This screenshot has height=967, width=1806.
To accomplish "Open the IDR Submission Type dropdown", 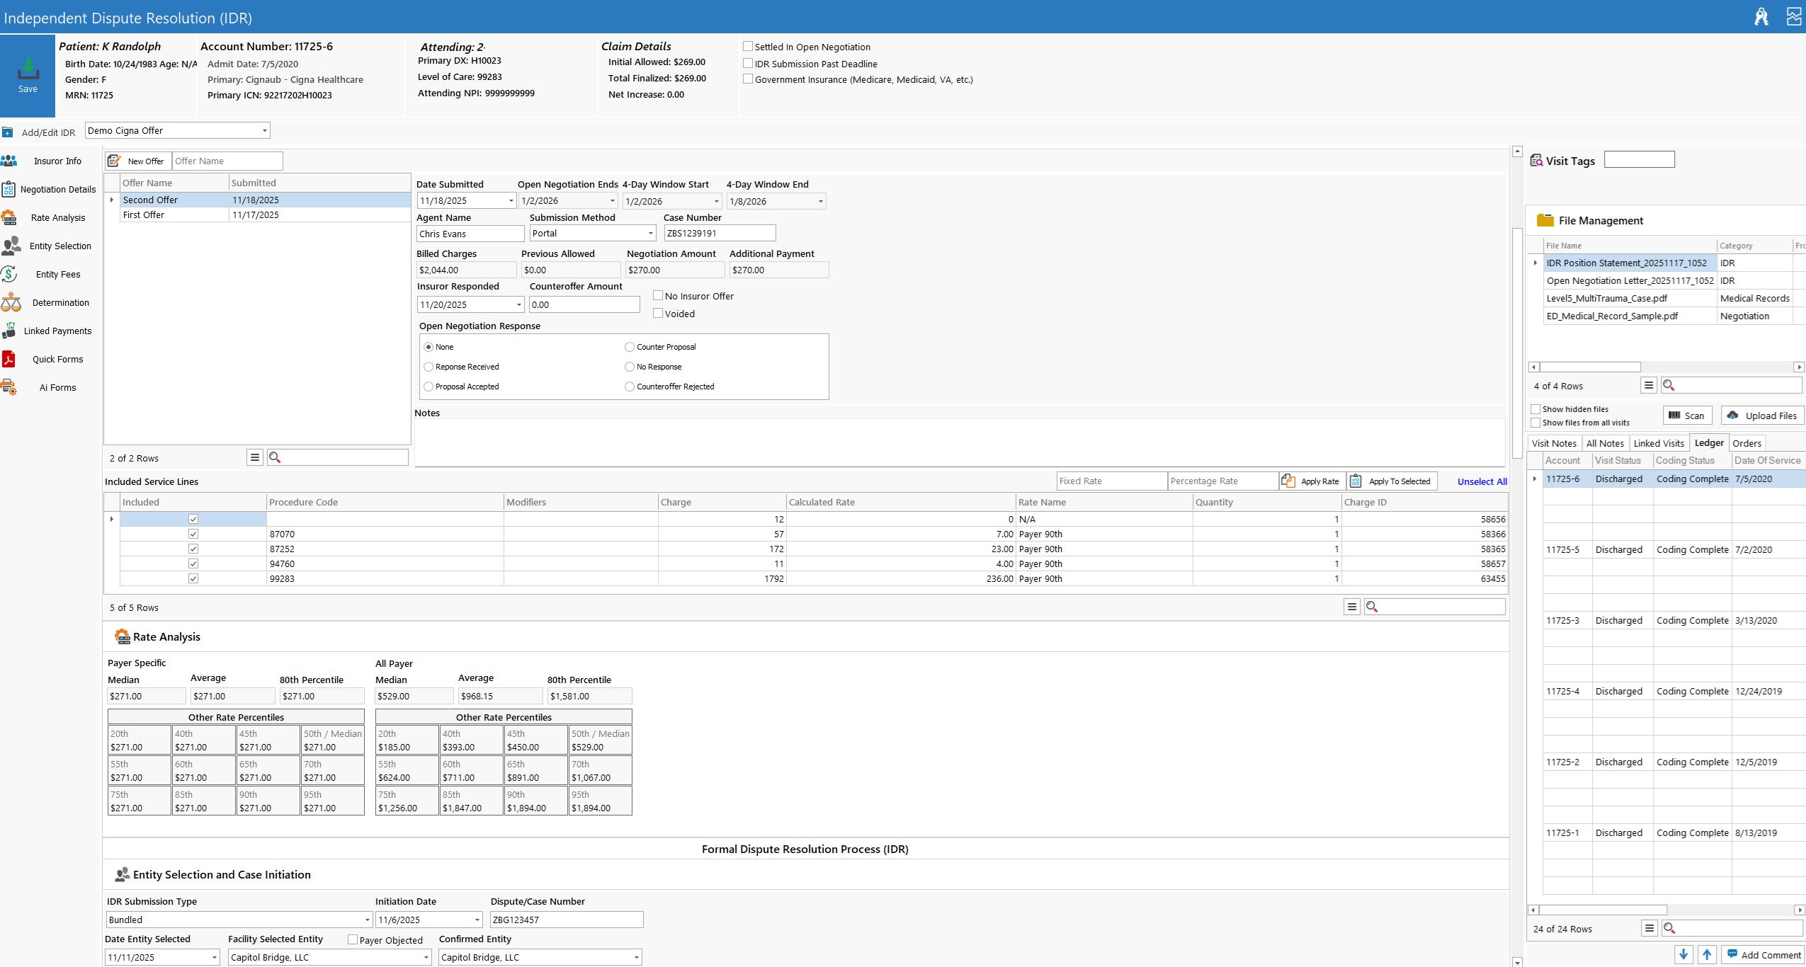I will tap(367, 920).
